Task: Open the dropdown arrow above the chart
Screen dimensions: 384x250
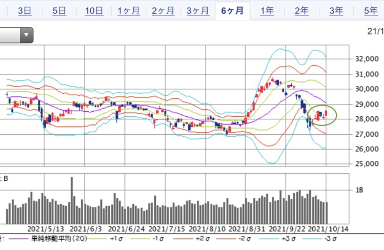Action: [26, 35]
